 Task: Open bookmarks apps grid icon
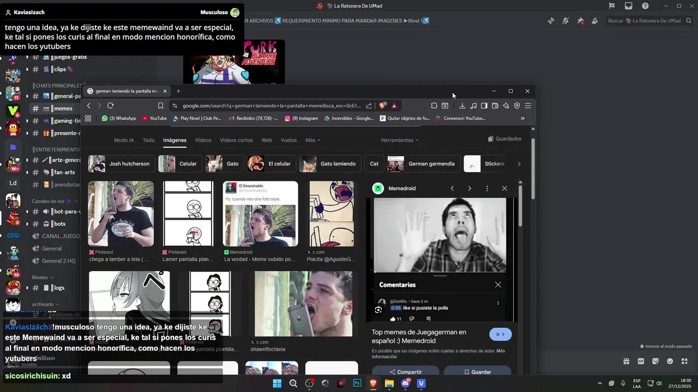88,118
